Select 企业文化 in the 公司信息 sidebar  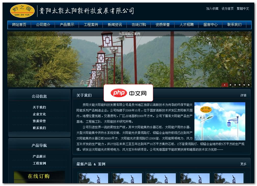coord(39,114)
